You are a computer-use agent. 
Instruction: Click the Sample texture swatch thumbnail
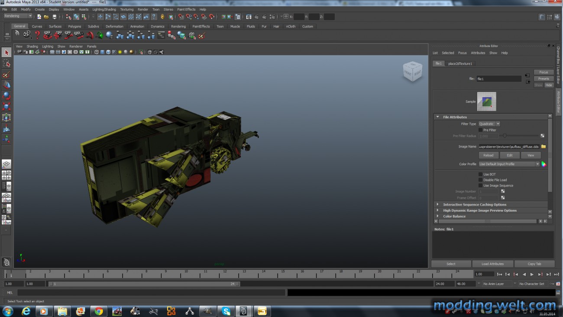pos(486,101)
